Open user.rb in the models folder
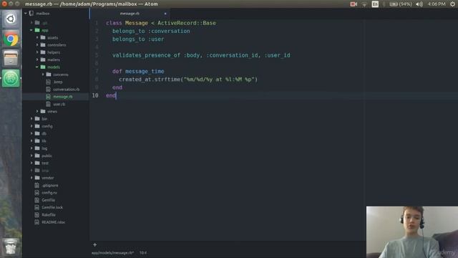The height and width of the screenshot is (258, 458). click(59, 104)
